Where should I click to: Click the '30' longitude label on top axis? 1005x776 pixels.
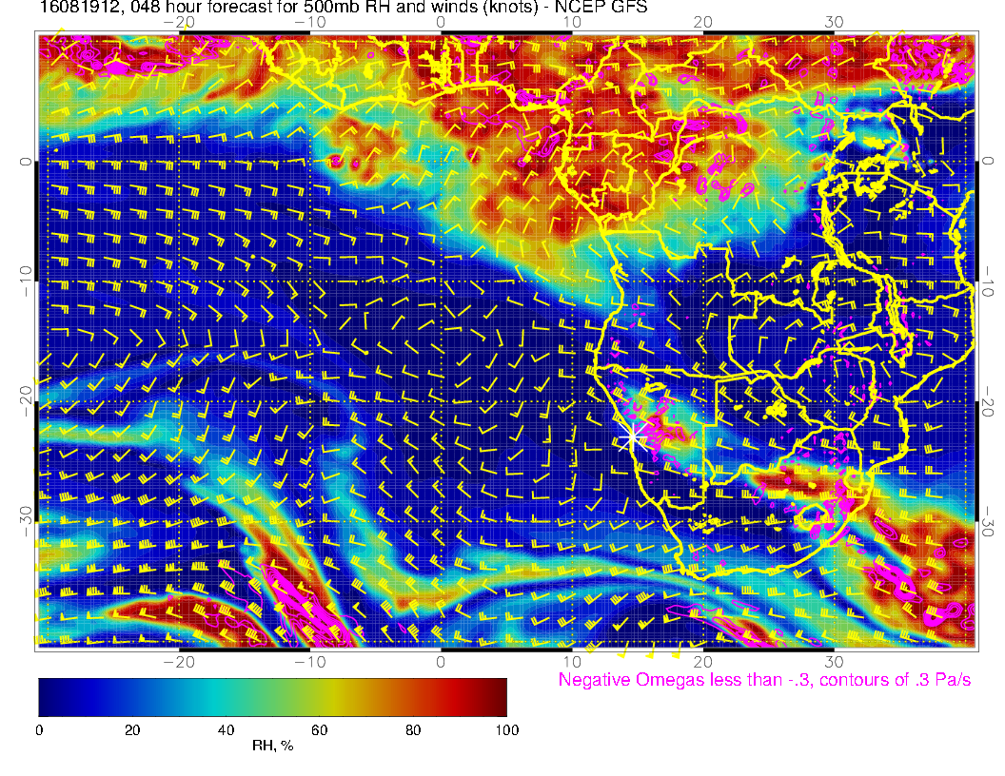point(835,22)
